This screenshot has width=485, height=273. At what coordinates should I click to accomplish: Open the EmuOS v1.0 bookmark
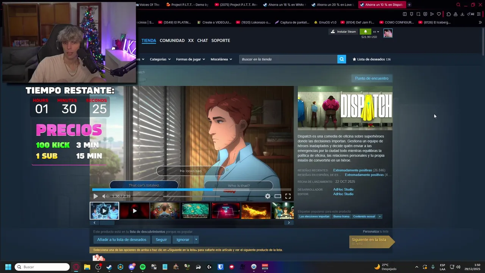(x=325, y=22)
